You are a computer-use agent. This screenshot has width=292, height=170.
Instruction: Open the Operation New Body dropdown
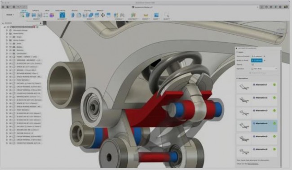[x=264, y=69]
